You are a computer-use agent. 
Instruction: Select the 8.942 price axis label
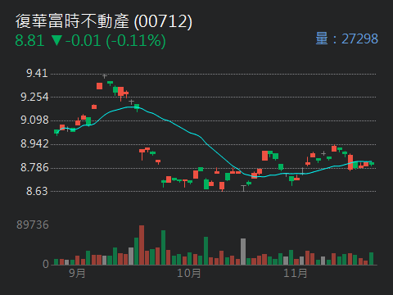34,143
